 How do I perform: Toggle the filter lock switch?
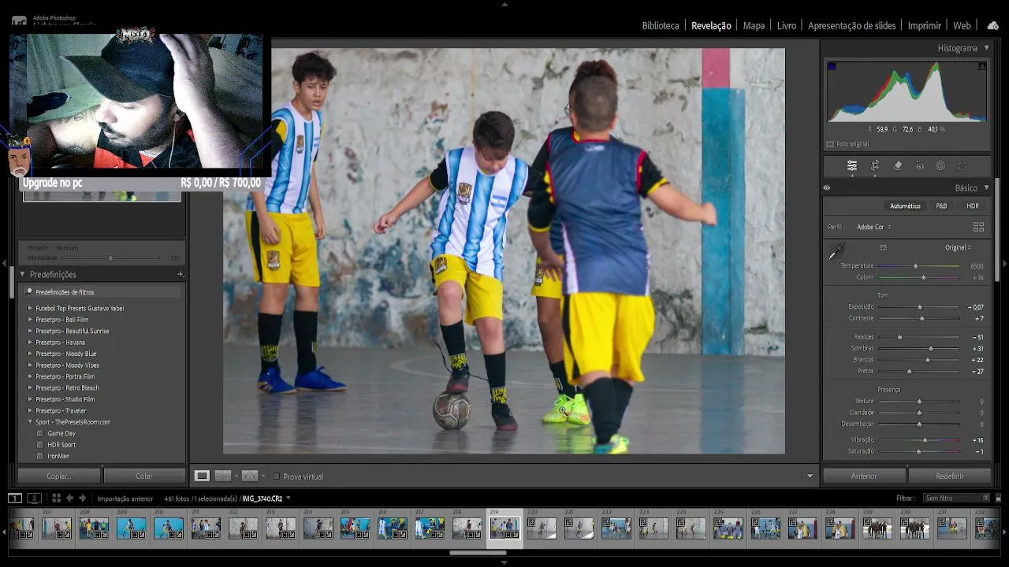click(x=999, y=498)
